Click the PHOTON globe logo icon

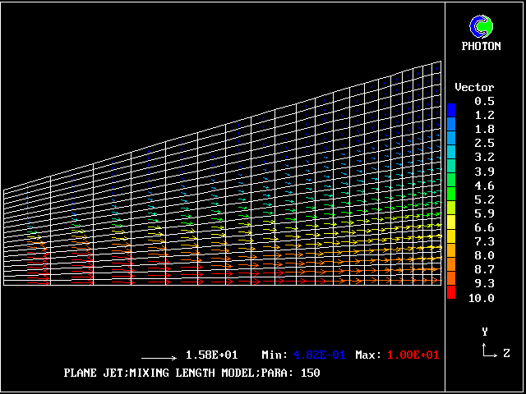(480, 26)
